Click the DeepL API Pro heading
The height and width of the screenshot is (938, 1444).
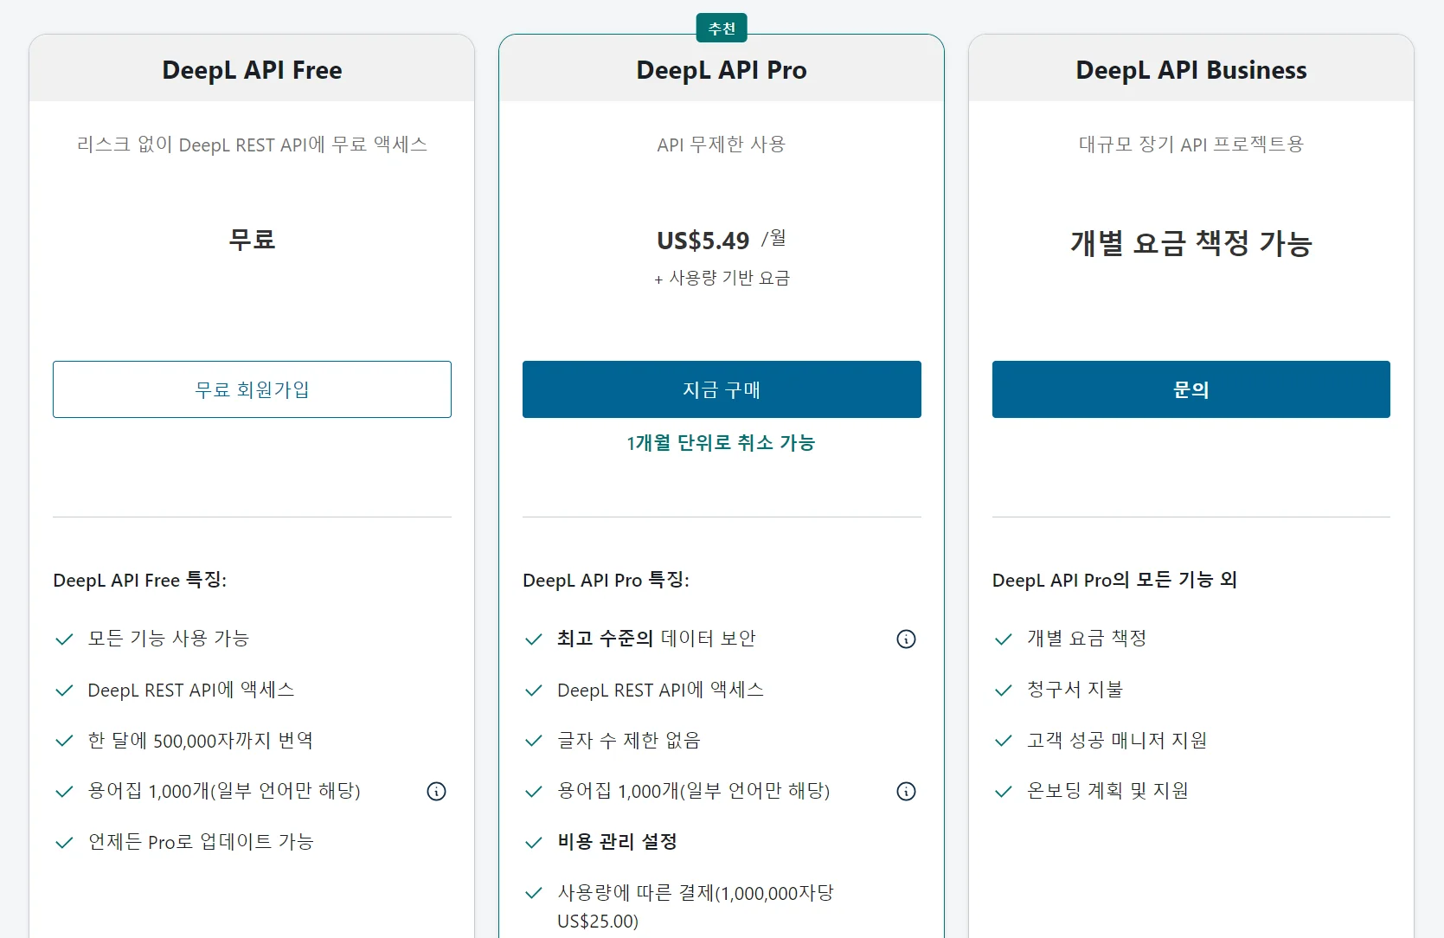point(722,70)
